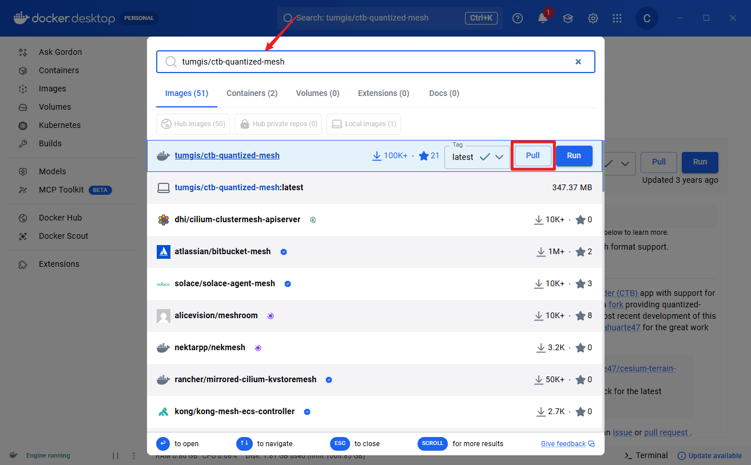
Task: Click the help question mark icon
Action: click(518, 18)
